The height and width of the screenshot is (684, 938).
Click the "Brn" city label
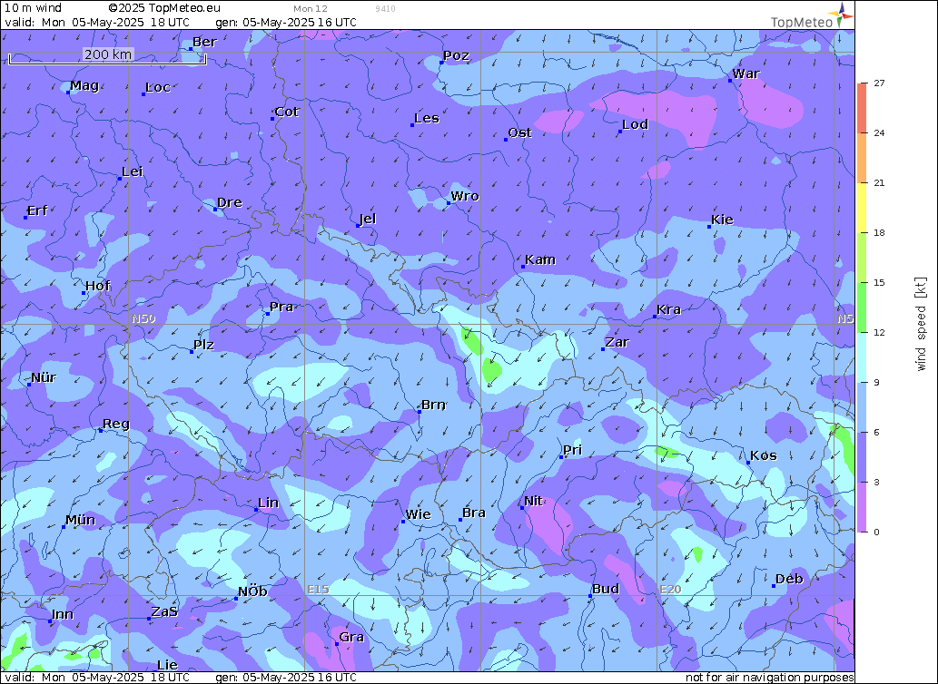tap(434, 405)
